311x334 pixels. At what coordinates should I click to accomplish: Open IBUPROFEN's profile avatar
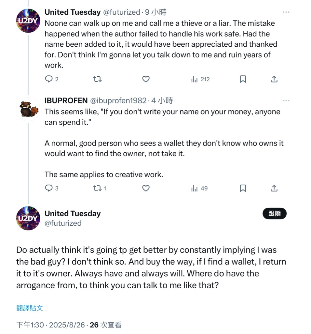(x=28, y=109)
